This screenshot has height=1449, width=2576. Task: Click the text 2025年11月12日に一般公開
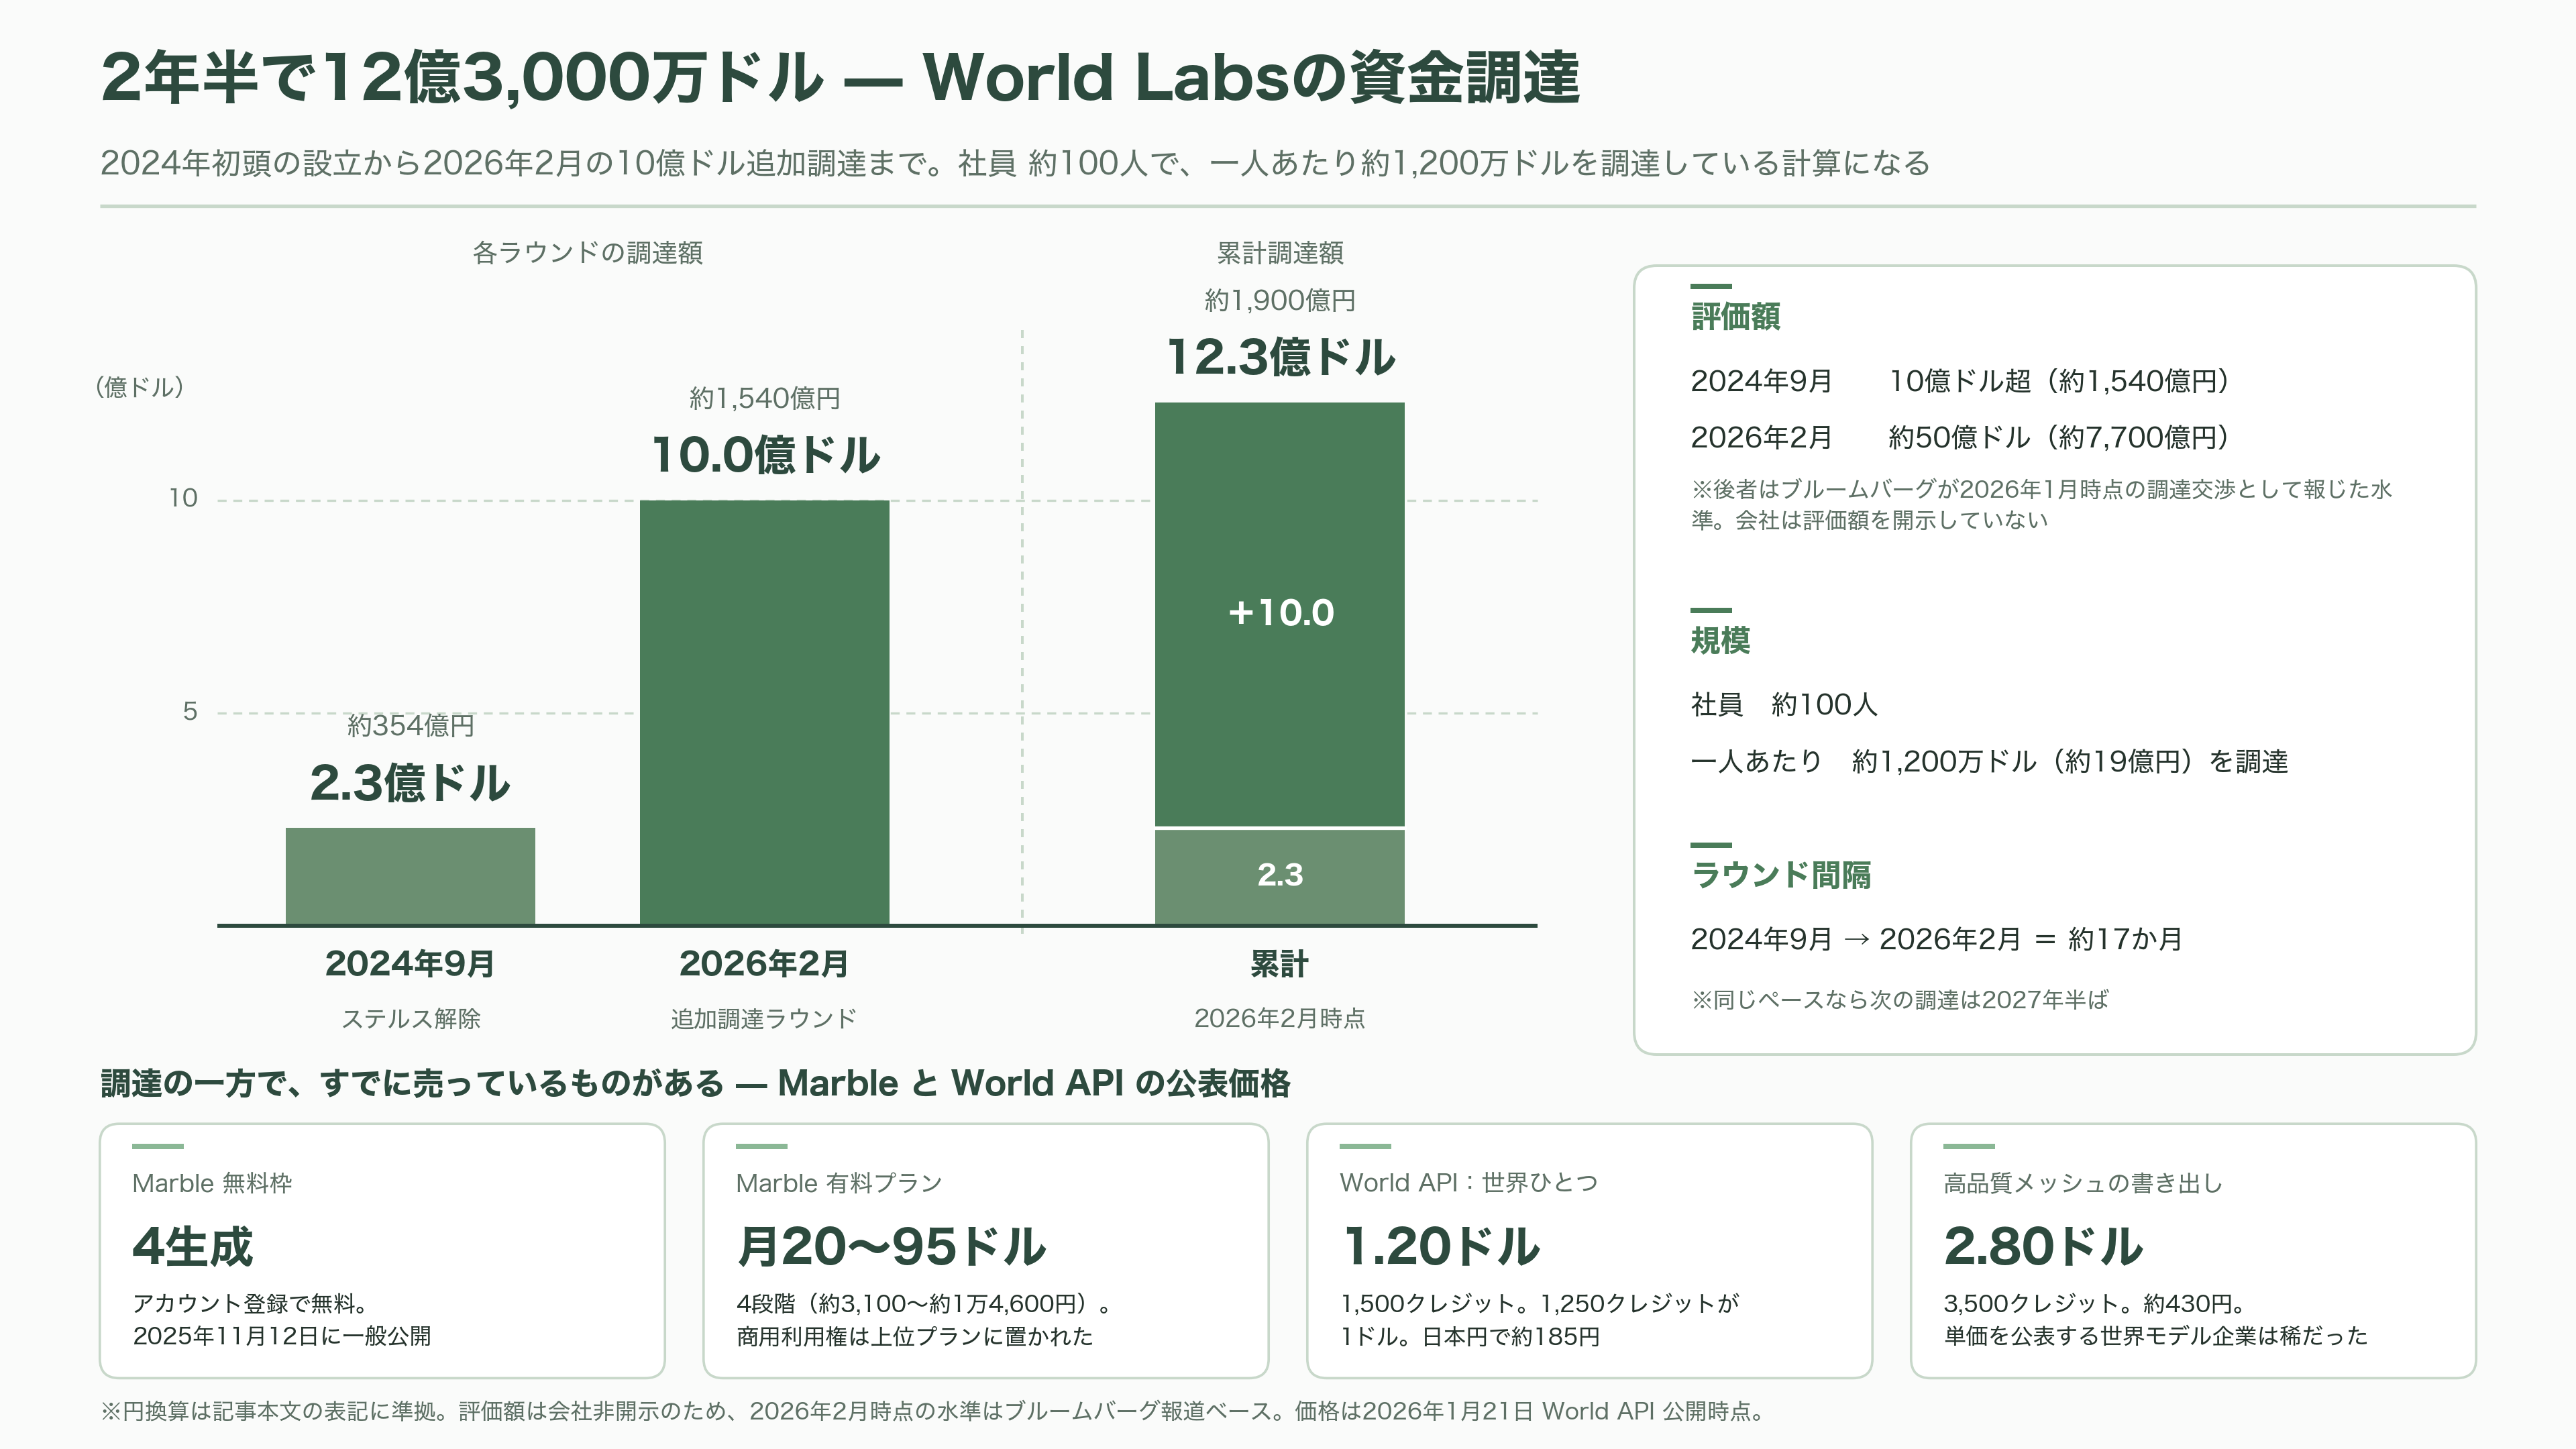[281, 1337]
